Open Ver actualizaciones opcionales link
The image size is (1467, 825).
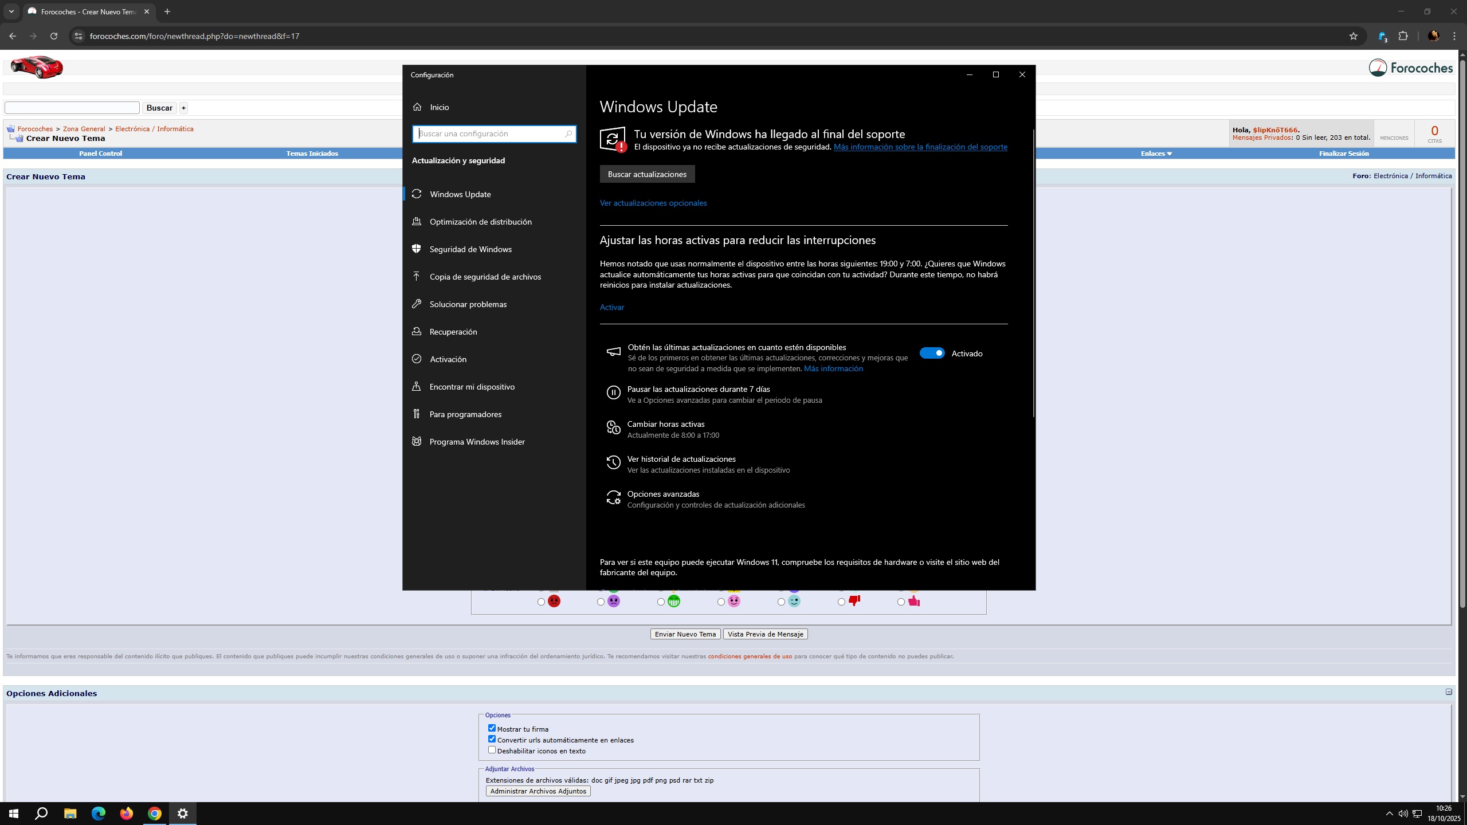pyautogui.click(x=653, y=203)
